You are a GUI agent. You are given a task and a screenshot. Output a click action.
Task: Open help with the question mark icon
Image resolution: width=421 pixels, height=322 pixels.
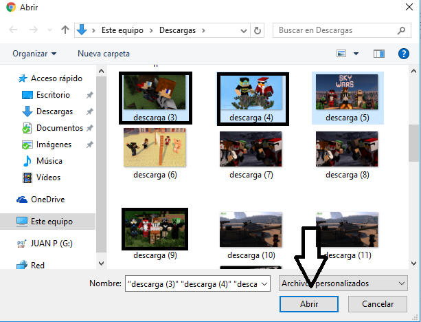pos(404,54)
